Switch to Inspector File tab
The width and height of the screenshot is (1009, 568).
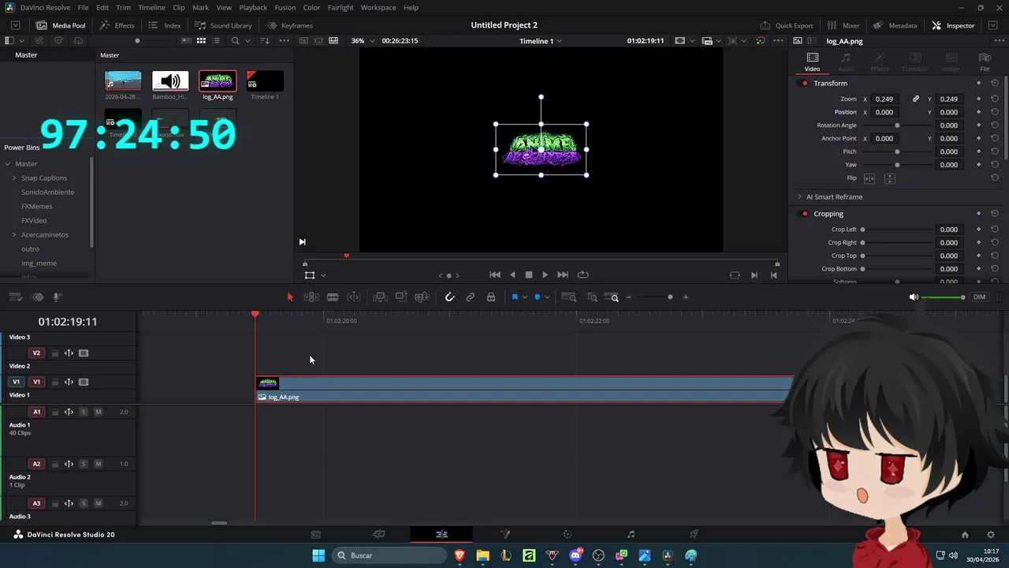tap(985, 62)
